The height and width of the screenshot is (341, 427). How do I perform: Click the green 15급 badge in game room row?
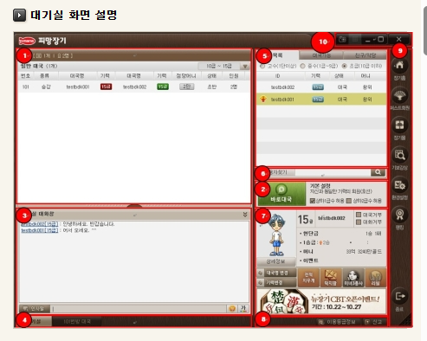(x=163, y=87)
